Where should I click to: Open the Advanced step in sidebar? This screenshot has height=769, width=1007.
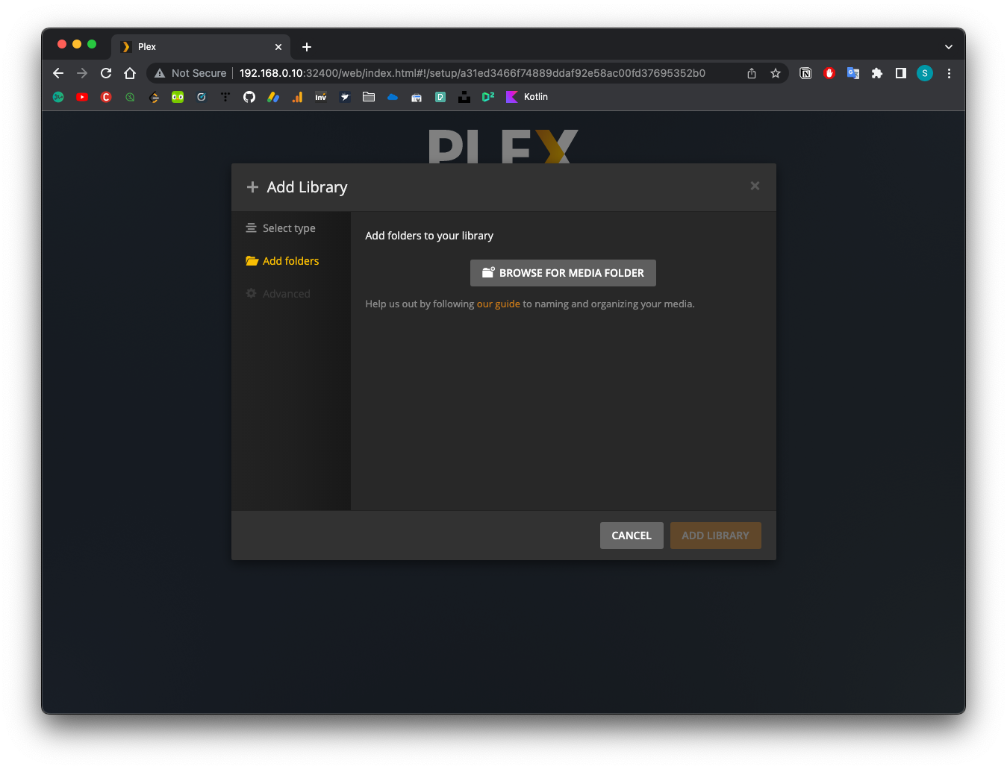(x=278, y=294)
